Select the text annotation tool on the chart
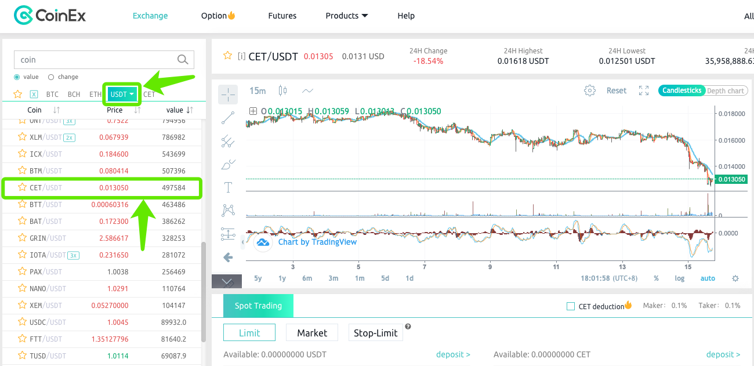This screenshot has width=754, height=366. click(228, 187)
